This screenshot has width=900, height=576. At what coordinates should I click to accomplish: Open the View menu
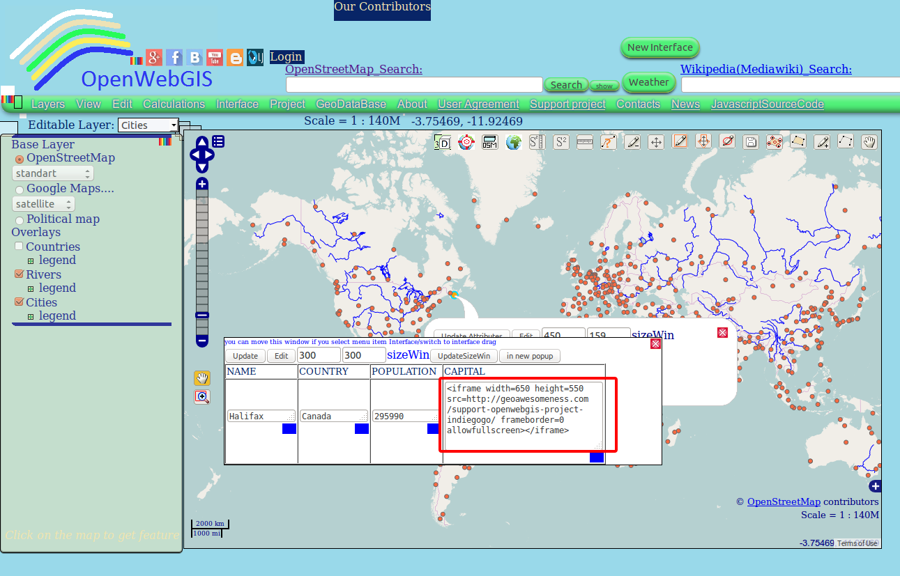coord(89,104)
